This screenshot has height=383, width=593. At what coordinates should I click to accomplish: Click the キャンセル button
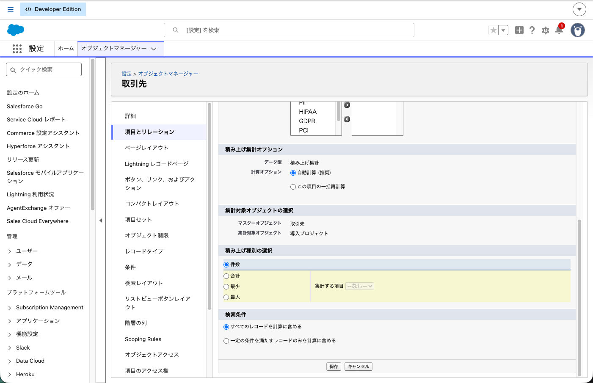pos(359,366)
